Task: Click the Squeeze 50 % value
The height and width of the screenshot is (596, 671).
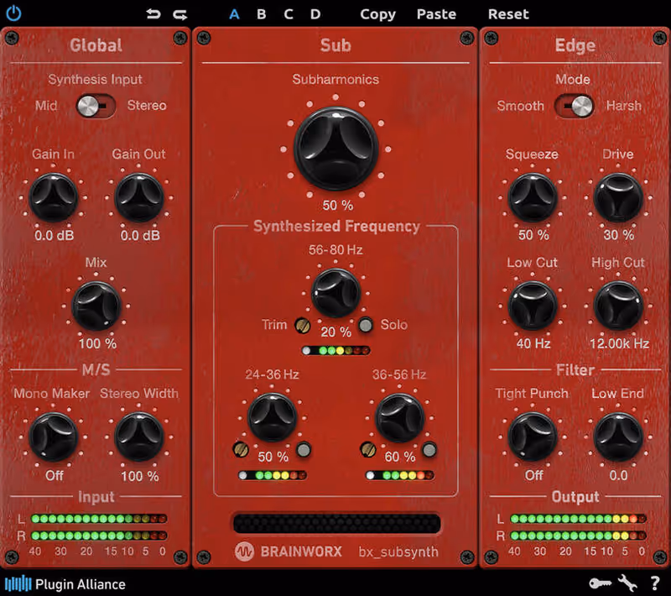Action: [x=533, y=235]
